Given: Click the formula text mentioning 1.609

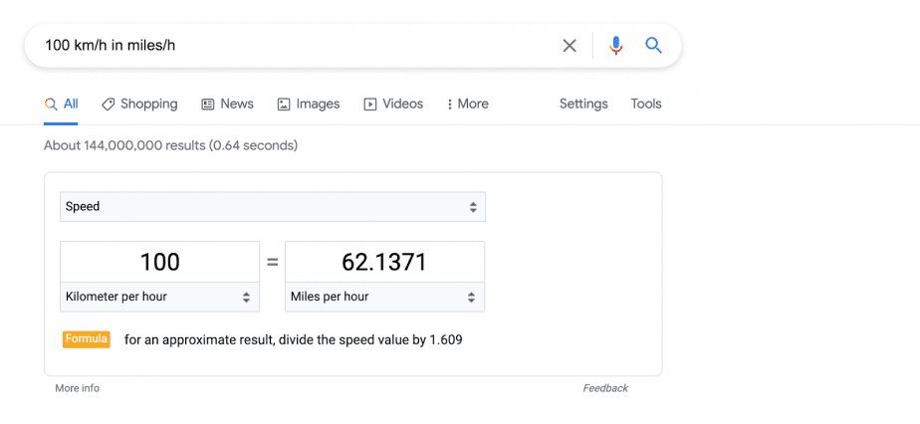Looking at the screenshot, I should pyautogui.click(x=294, y=339).
